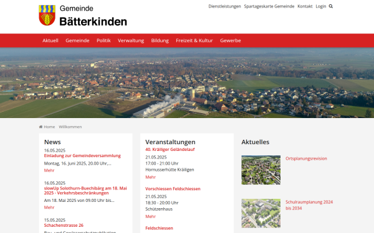Click the 15.05.2025 news date

(x=55, y=220)
